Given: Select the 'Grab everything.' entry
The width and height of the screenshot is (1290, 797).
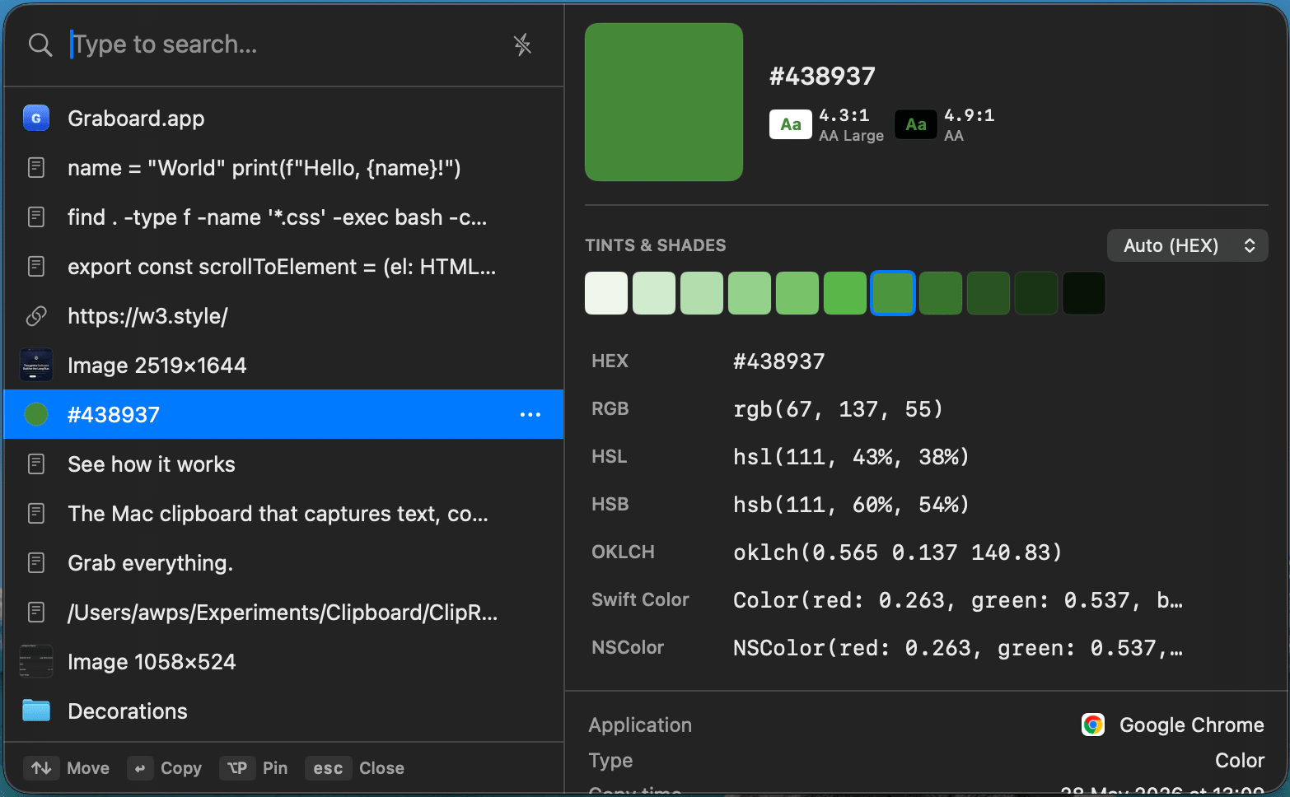Looking at the screenshot, I should [x=283, y=563].
